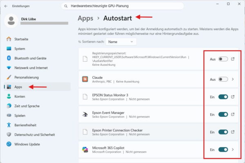Open Konten settings
The height and width of the screenshot is (163, 245).
[37, 96]
